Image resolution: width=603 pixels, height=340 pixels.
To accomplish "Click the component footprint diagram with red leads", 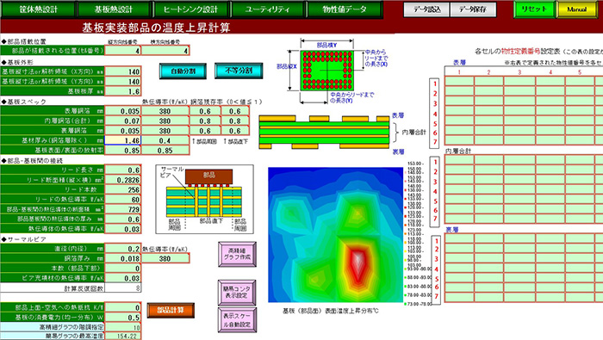I will pos(326,71).
